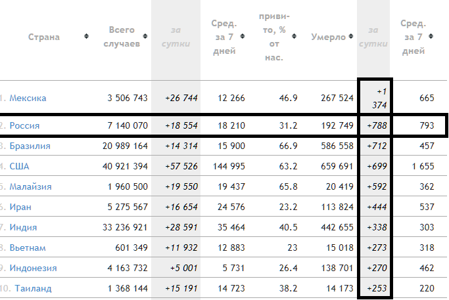Click the США country link
The height and width of the screenshot is (300, 449).
click(19, 166)
